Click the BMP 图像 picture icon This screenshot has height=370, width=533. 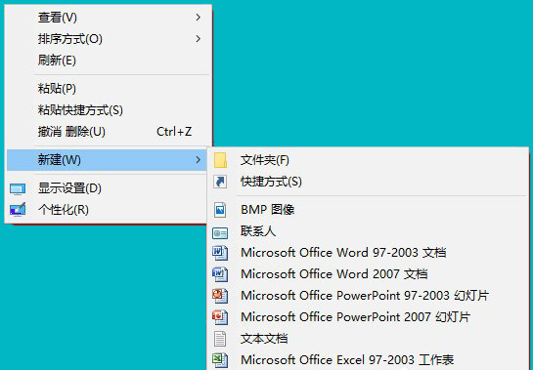(x=220, y=210)
